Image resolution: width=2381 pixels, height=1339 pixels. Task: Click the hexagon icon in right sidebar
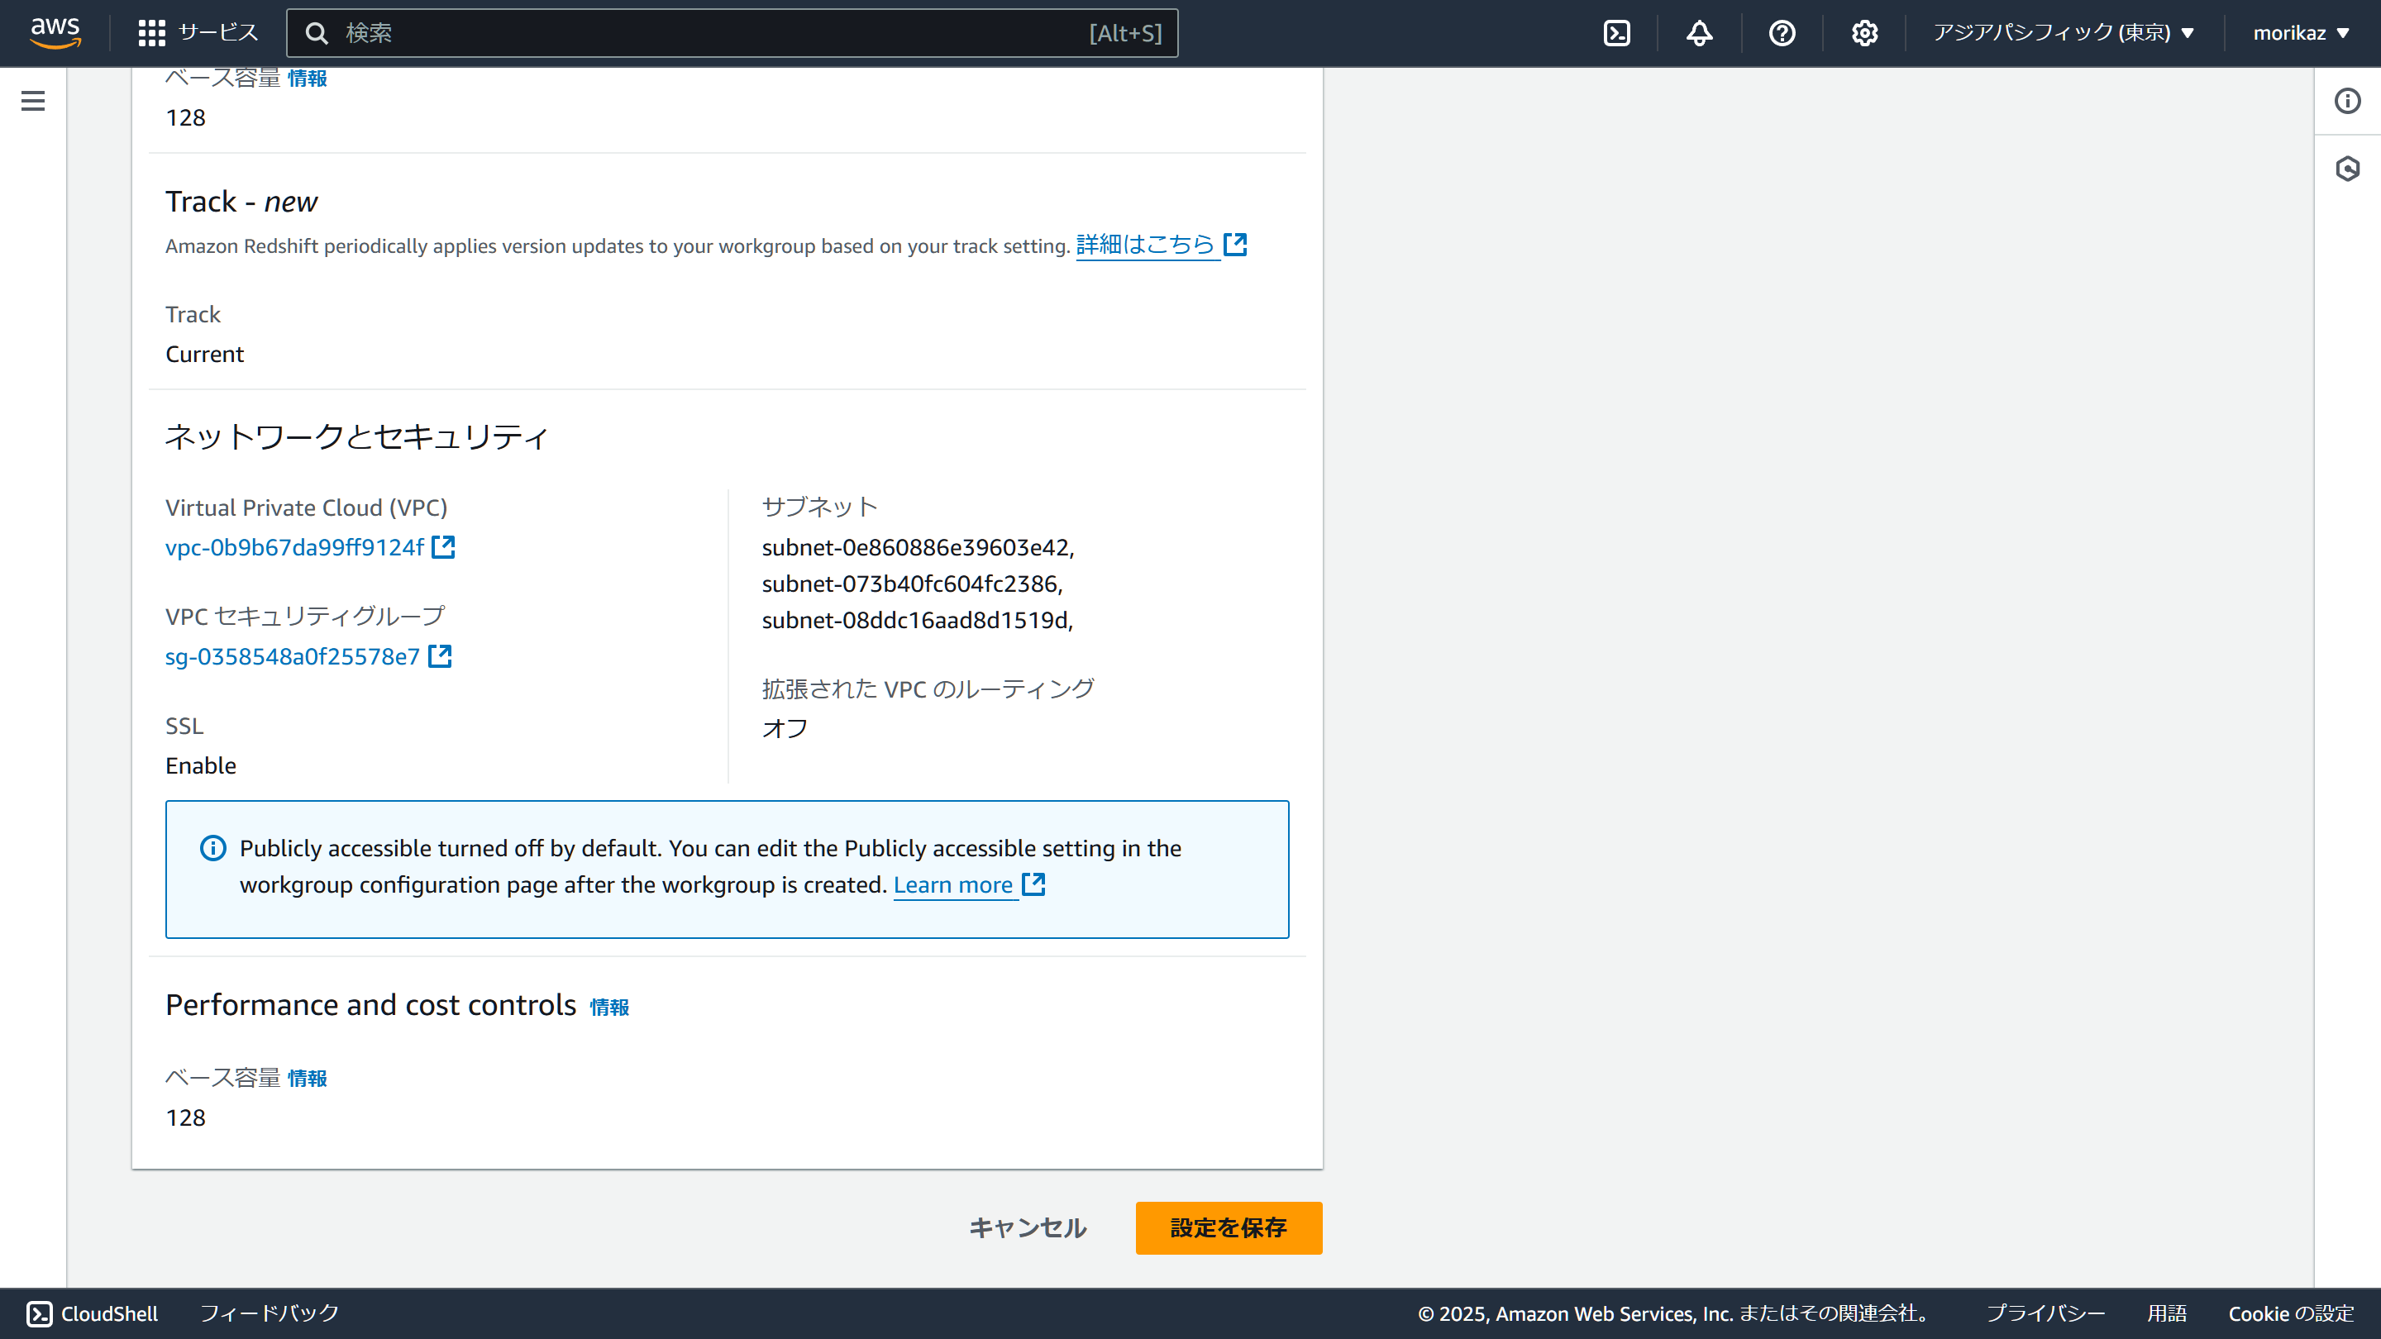[2347, 168]
